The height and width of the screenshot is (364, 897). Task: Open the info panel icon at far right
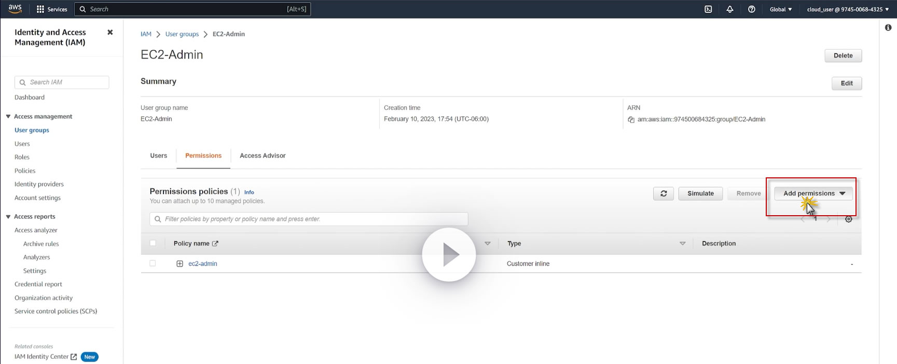tap(888, 27)
